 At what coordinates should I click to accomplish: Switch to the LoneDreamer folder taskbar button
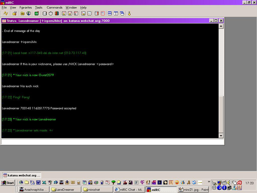[65, 190]
